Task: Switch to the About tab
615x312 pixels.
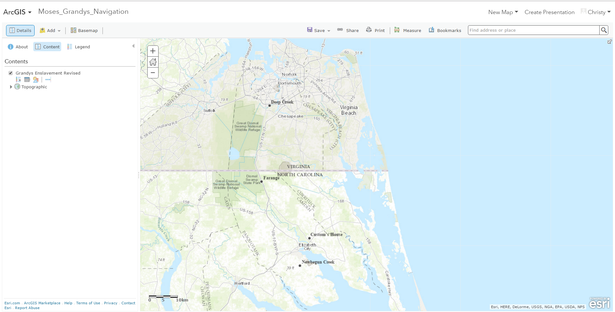Action: pyautogui.click(x=18, y=47)
